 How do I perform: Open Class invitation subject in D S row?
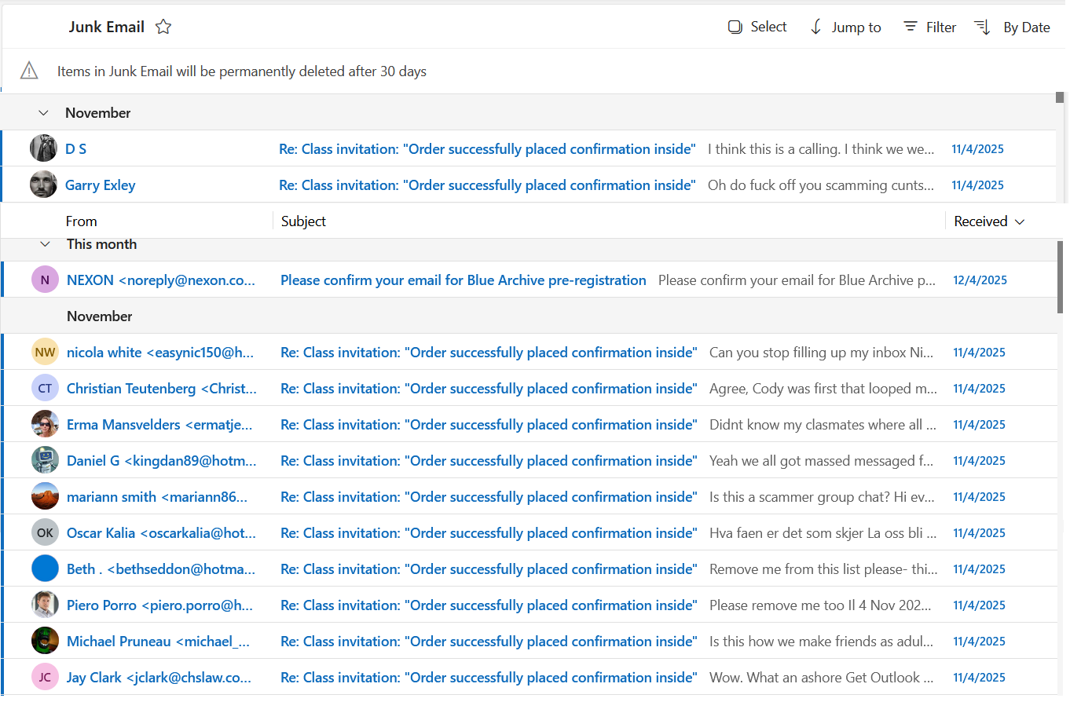click(x=487, y=149)
